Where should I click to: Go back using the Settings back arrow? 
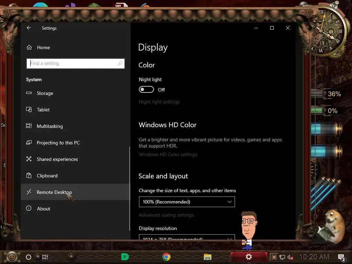(29, 28)
